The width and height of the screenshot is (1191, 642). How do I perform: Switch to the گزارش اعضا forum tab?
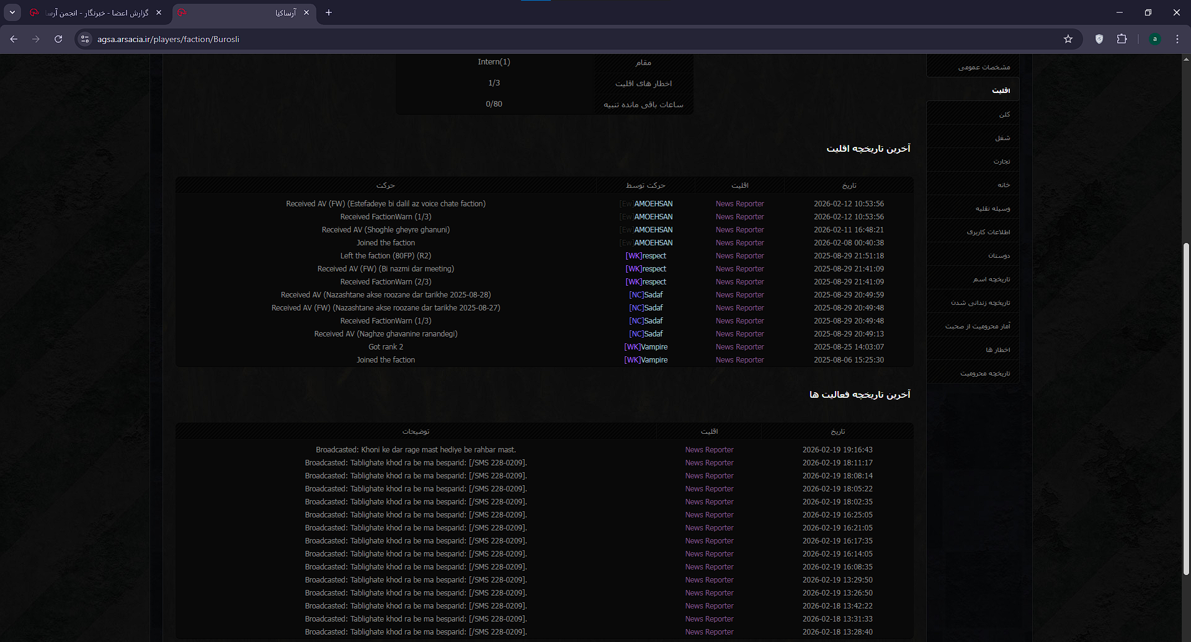[96, 12]
